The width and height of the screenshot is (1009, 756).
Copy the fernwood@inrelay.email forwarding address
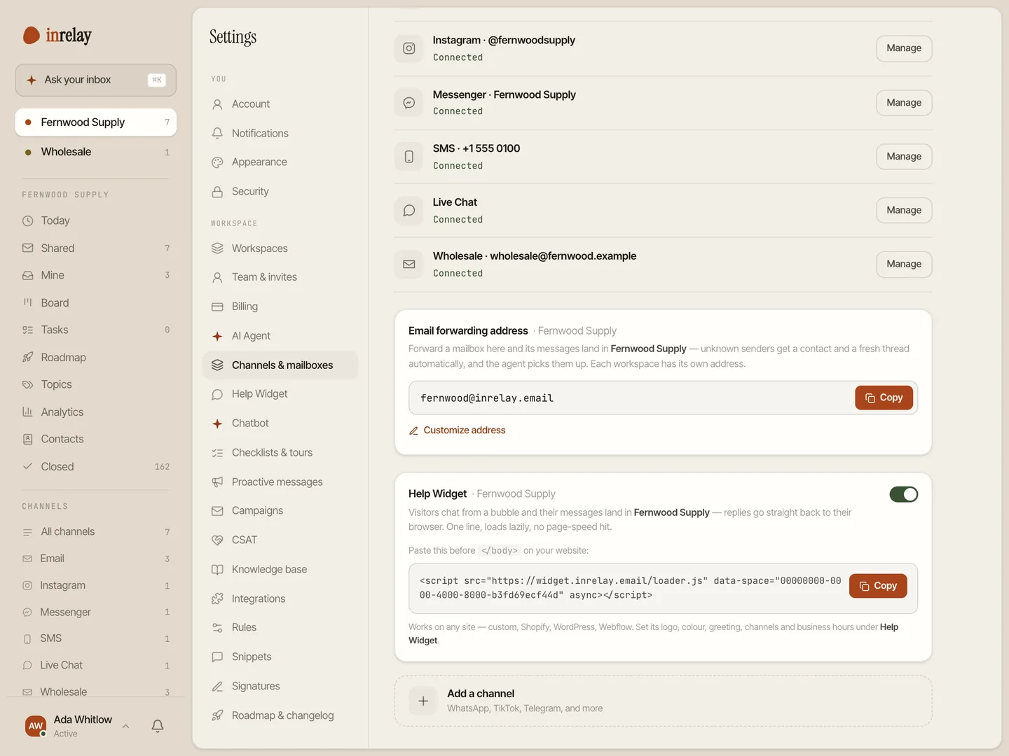[x=884, y=398]
